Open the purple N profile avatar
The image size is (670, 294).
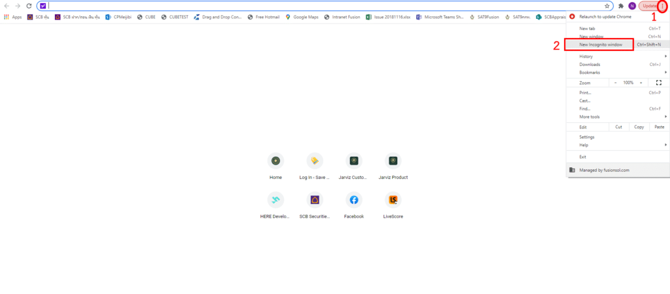coord(632,6)
